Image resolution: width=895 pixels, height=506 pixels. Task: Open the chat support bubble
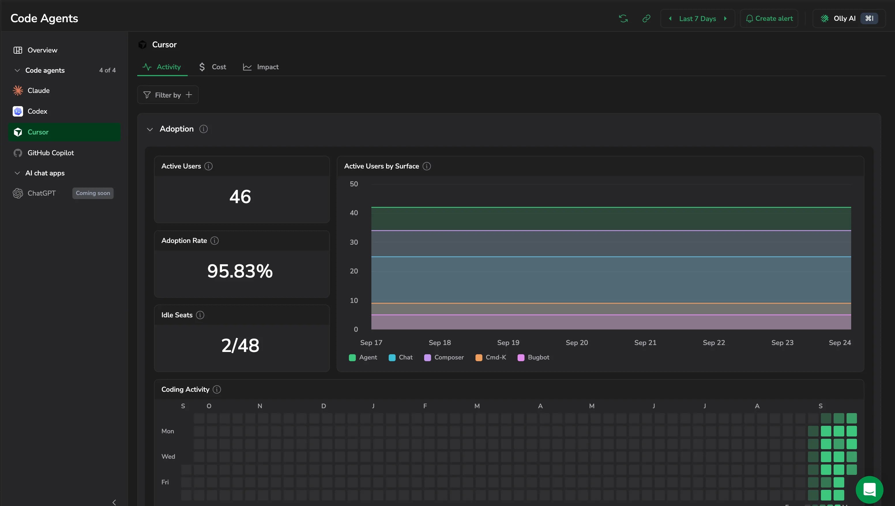tap(869, 490)
